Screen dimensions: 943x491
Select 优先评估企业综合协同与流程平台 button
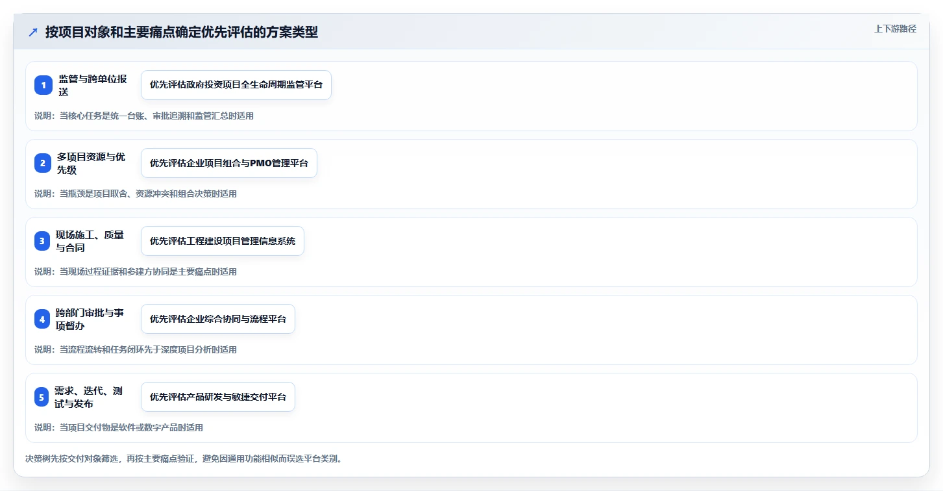[218, 319]
